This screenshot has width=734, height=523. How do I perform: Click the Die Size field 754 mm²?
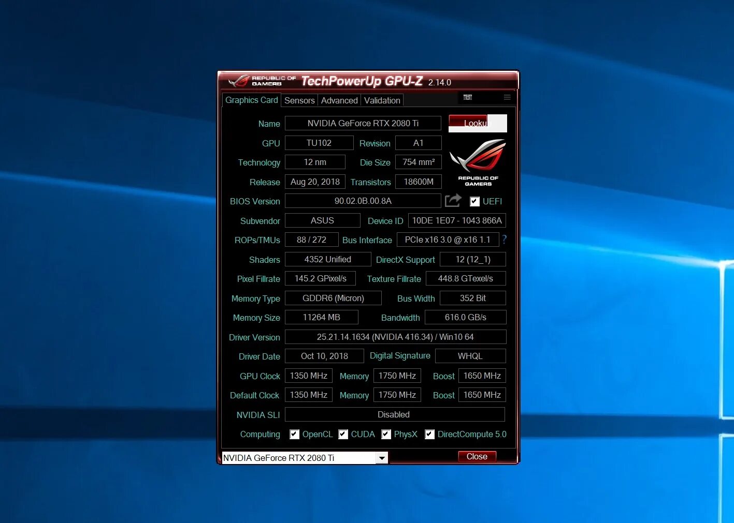click(x=419, y=162)
